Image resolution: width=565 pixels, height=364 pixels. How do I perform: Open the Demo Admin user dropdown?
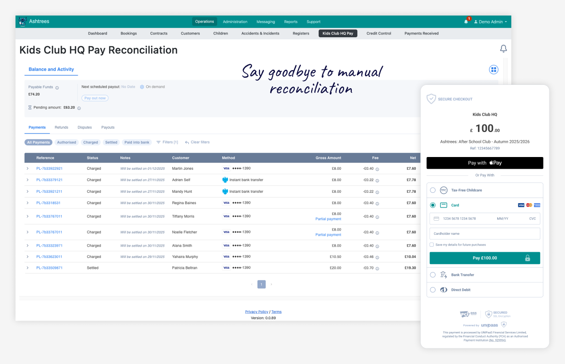coord(490,22)
